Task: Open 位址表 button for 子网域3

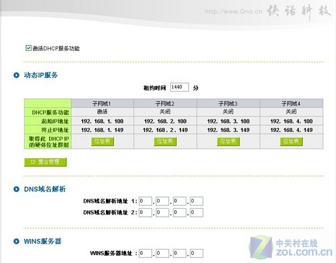Action: pyautogui.click(x=228, y=142)
